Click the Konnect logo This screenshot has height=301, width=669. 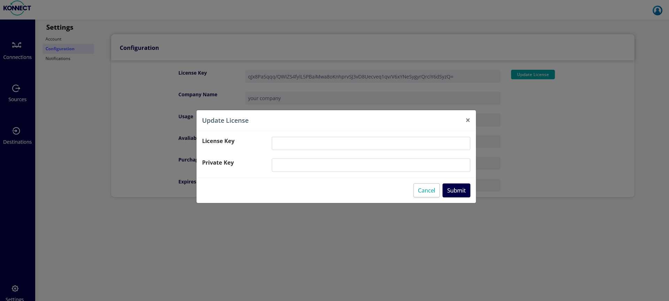coord(17,8)
